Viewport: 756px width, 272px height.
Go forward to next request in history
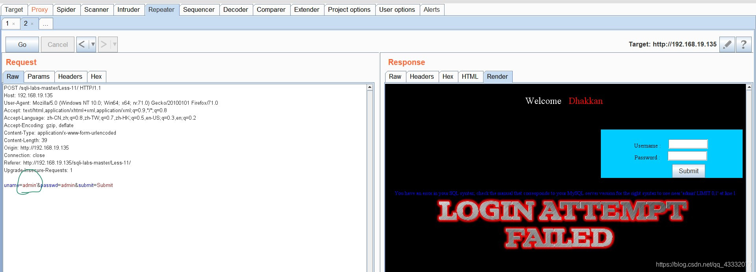click(104, 44)
